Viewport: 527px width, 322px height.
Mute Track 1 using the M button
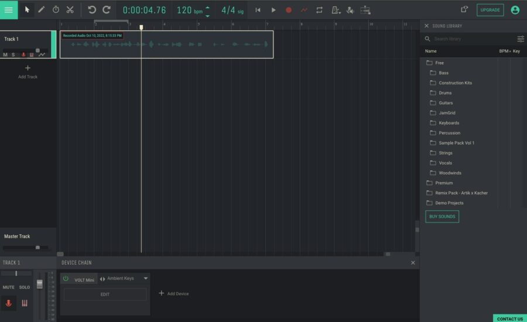pyautogui.click(x=5, y=54)
